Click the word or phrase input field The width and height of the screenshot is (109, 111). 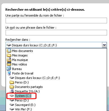[x=56, y=33]
